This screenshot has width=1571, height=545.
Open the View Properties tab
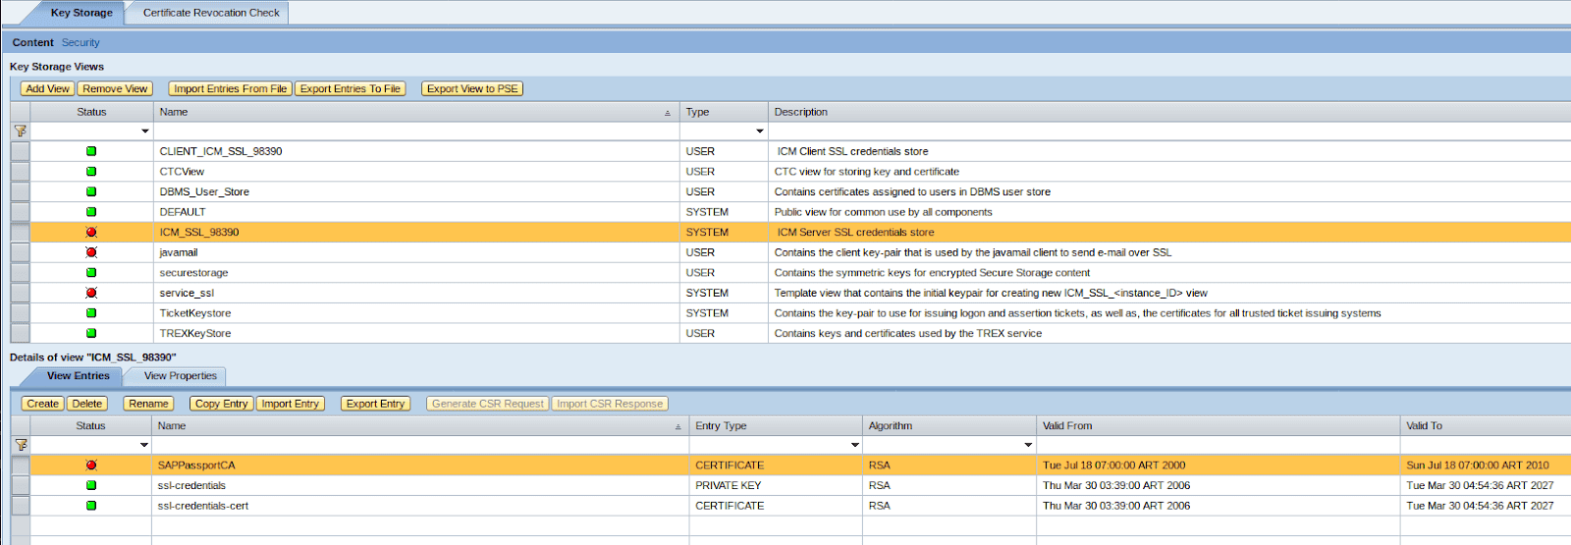[x=180, y=376]
